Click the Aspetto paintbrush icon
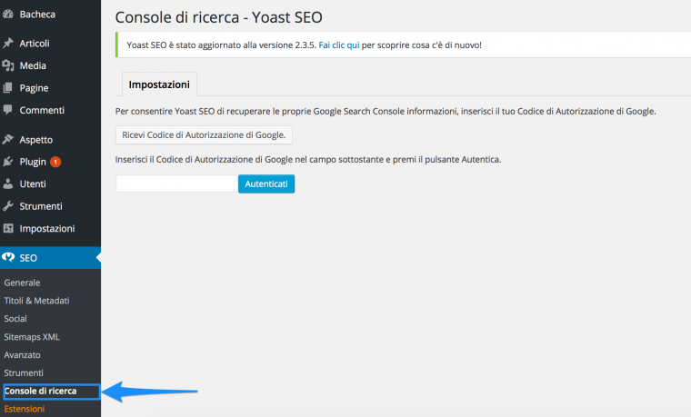This screenshot has width=691, height=417. tap(8, 140)
